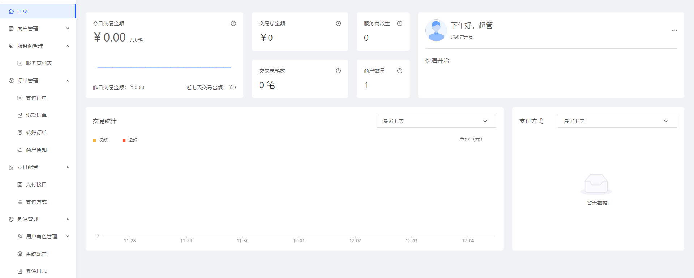Viewport: 694px width, 278px height.
Task: Click the 12-01 tick on the chart axis
Action: coord(299,240)
